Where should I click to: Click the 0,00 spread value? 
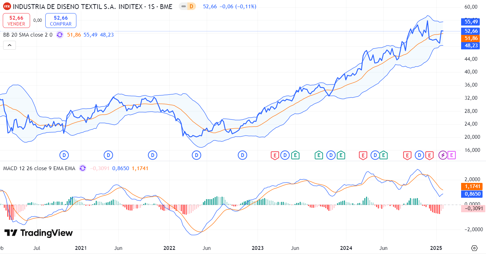coord(38,20)
